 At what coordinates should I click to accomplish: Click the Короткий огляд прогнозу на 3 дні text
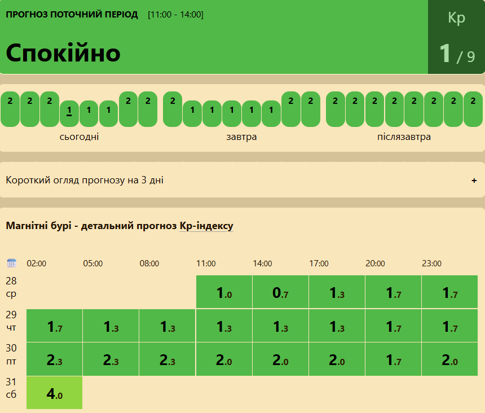pyautogui.click(x=85, y=180)
